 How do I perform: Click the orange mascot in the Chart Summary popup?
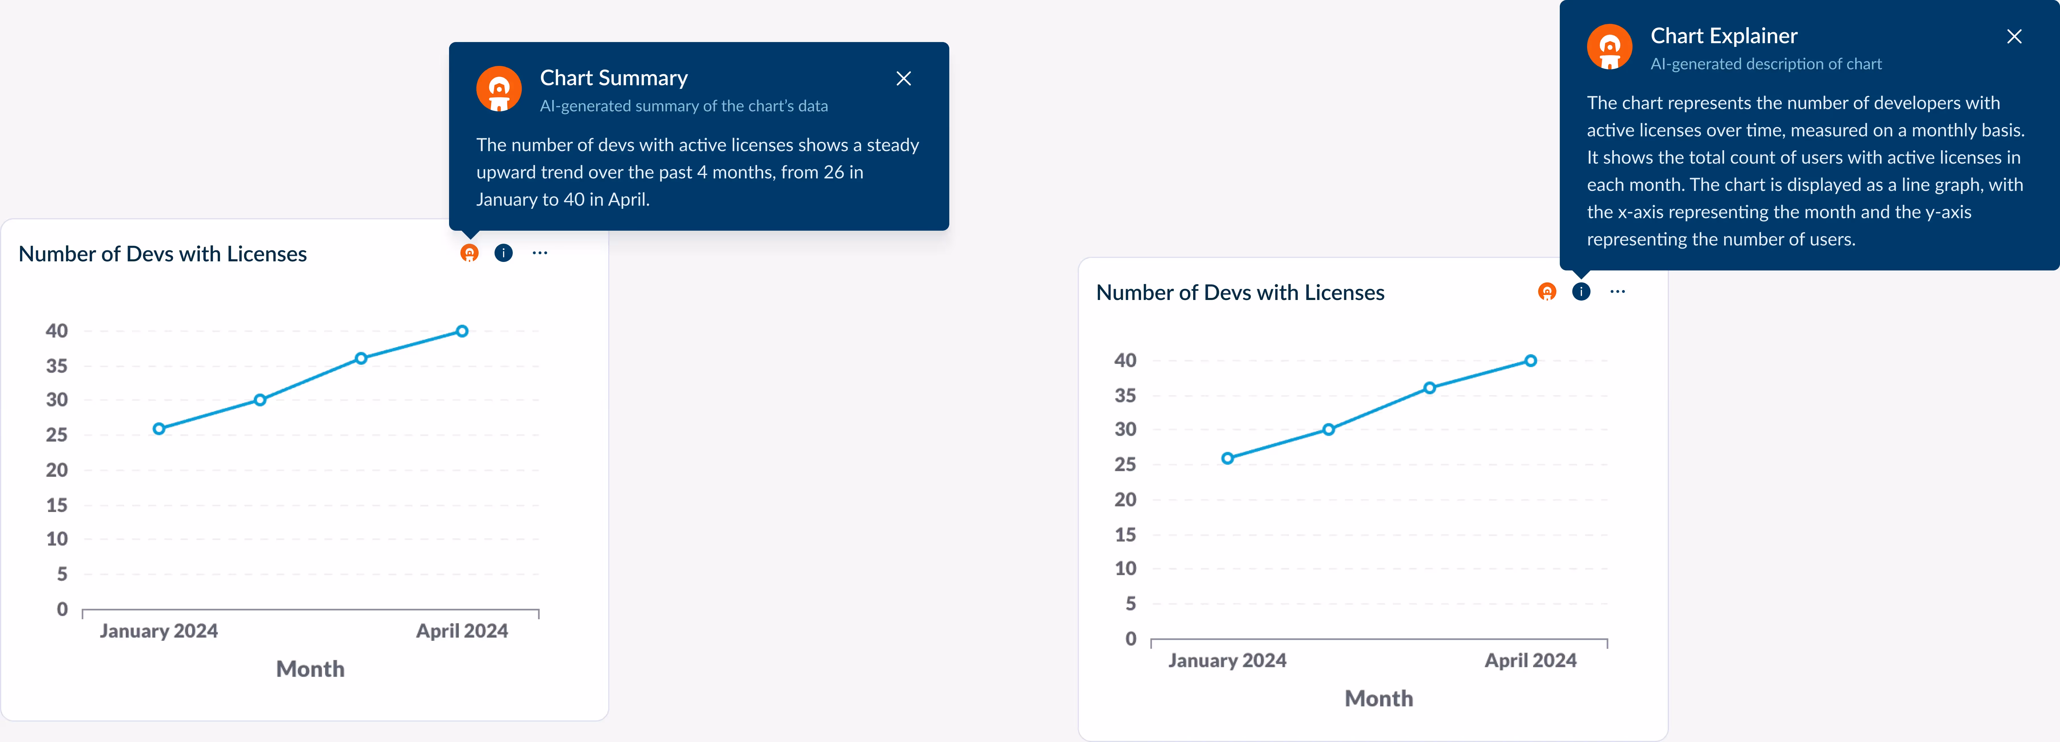coord(499,89)
